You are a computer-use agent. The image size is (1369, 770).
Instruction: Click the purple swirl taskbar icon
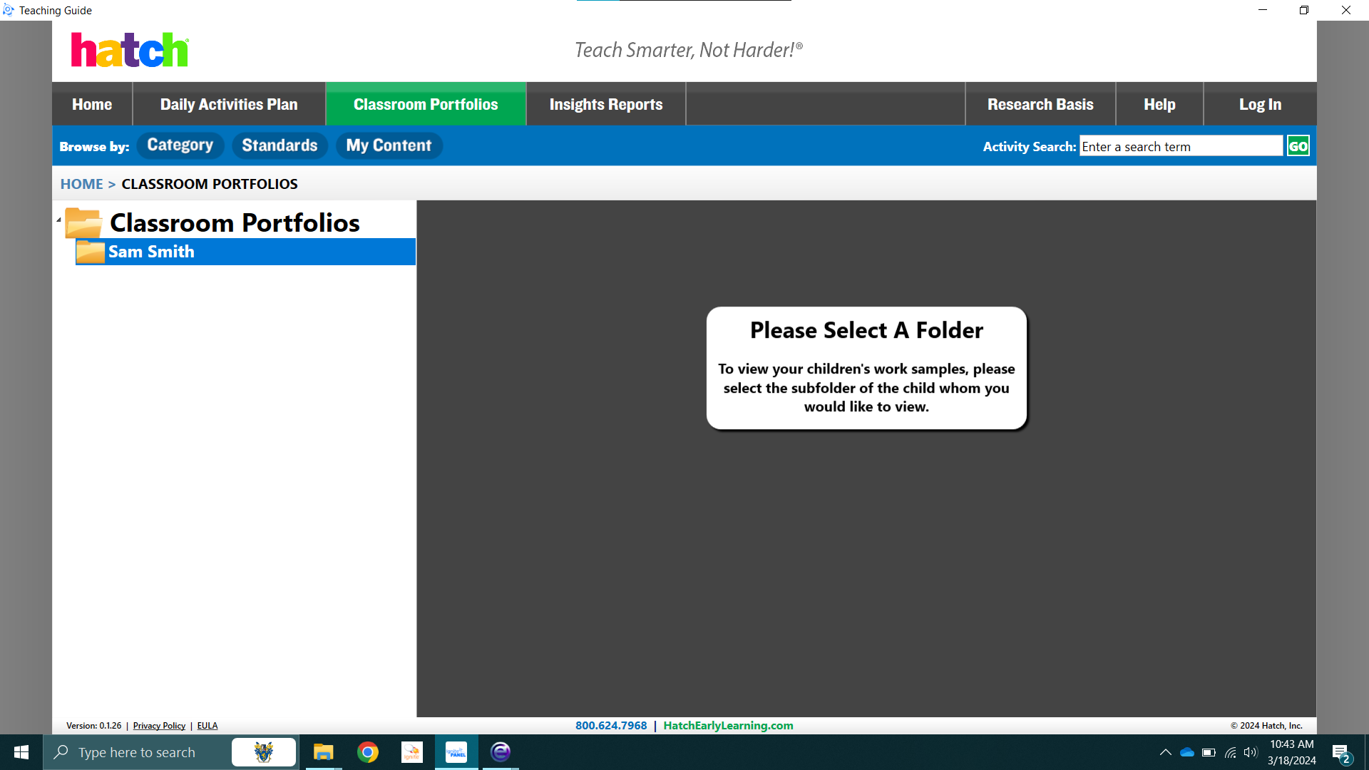[501, 752]
